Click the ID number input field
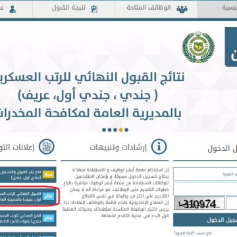This screenshot has width=237, height=237. click(x=205, y=174)
